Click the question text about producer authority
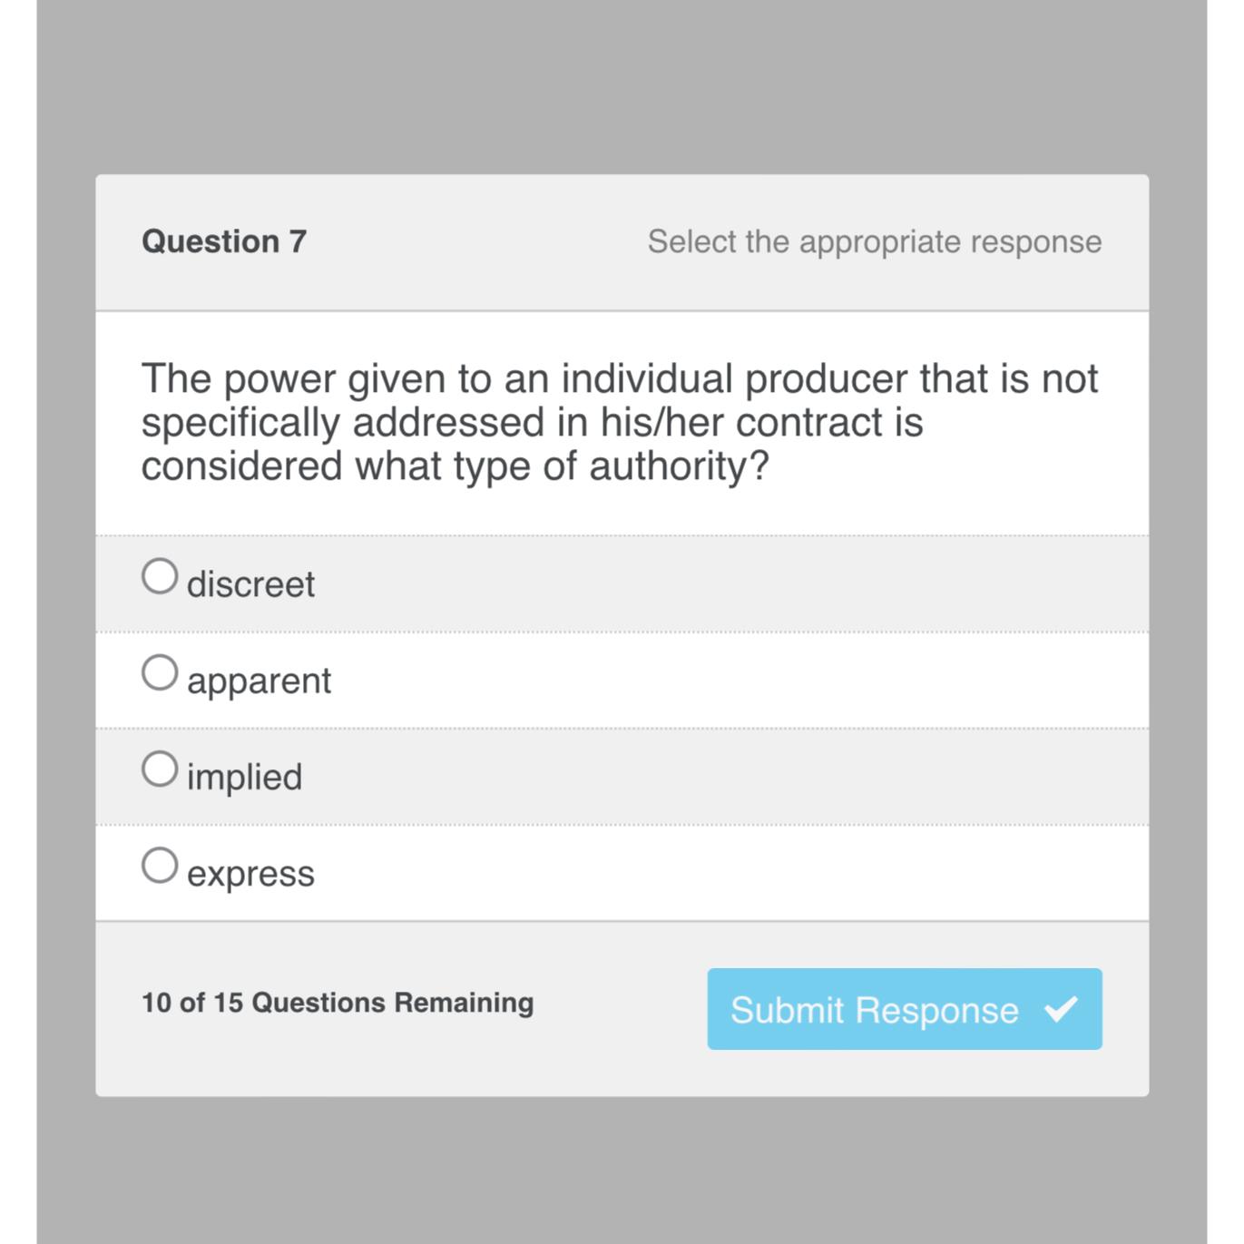The image size is (1244, 1244). coord(620,421)
